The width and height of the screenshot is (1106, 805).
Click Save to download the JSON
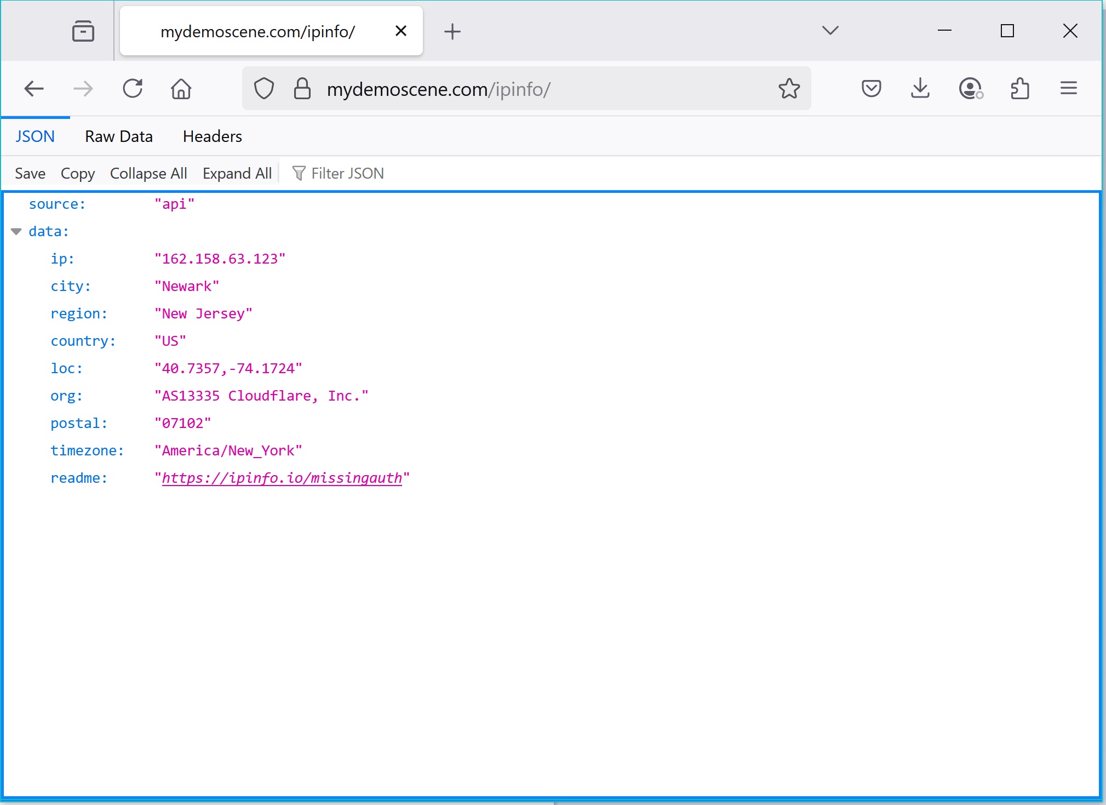pos(30,173)
